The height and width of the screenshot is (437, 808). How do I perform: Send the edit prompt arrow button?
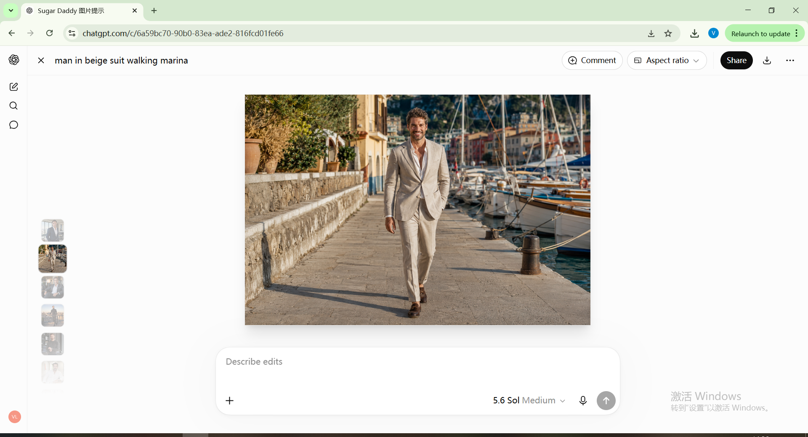point(606,400)
